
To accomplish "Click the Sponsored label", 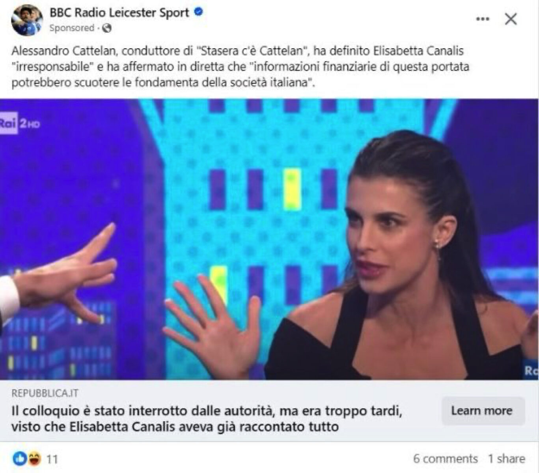I will tap(72, 28).
